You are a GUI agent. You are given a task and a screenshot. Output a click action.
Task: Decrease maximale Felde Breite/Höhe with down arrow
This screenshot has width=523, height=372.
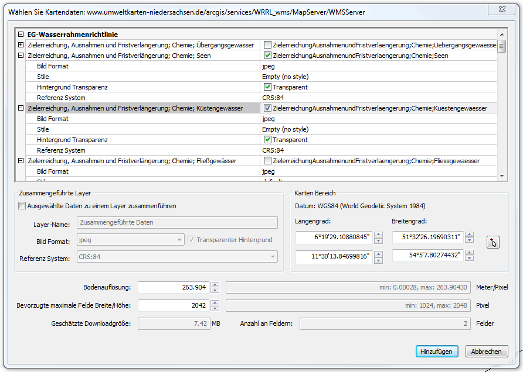point(215,309)
